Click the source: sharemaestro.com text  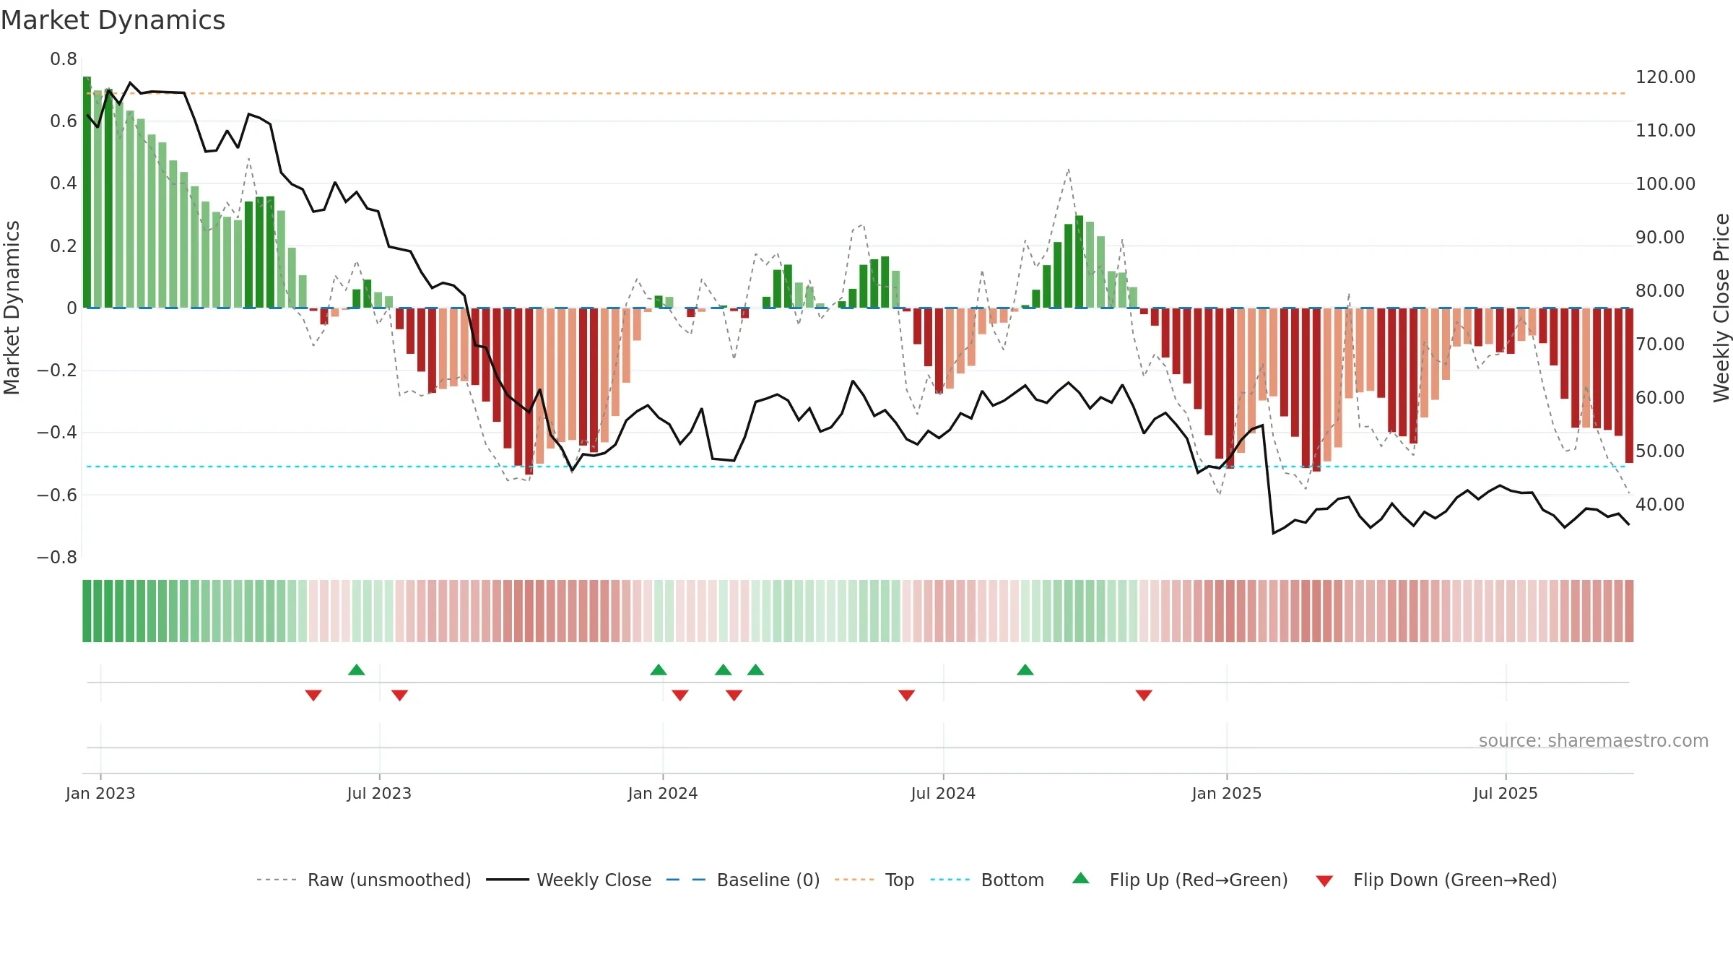[x=1594, y=740]
